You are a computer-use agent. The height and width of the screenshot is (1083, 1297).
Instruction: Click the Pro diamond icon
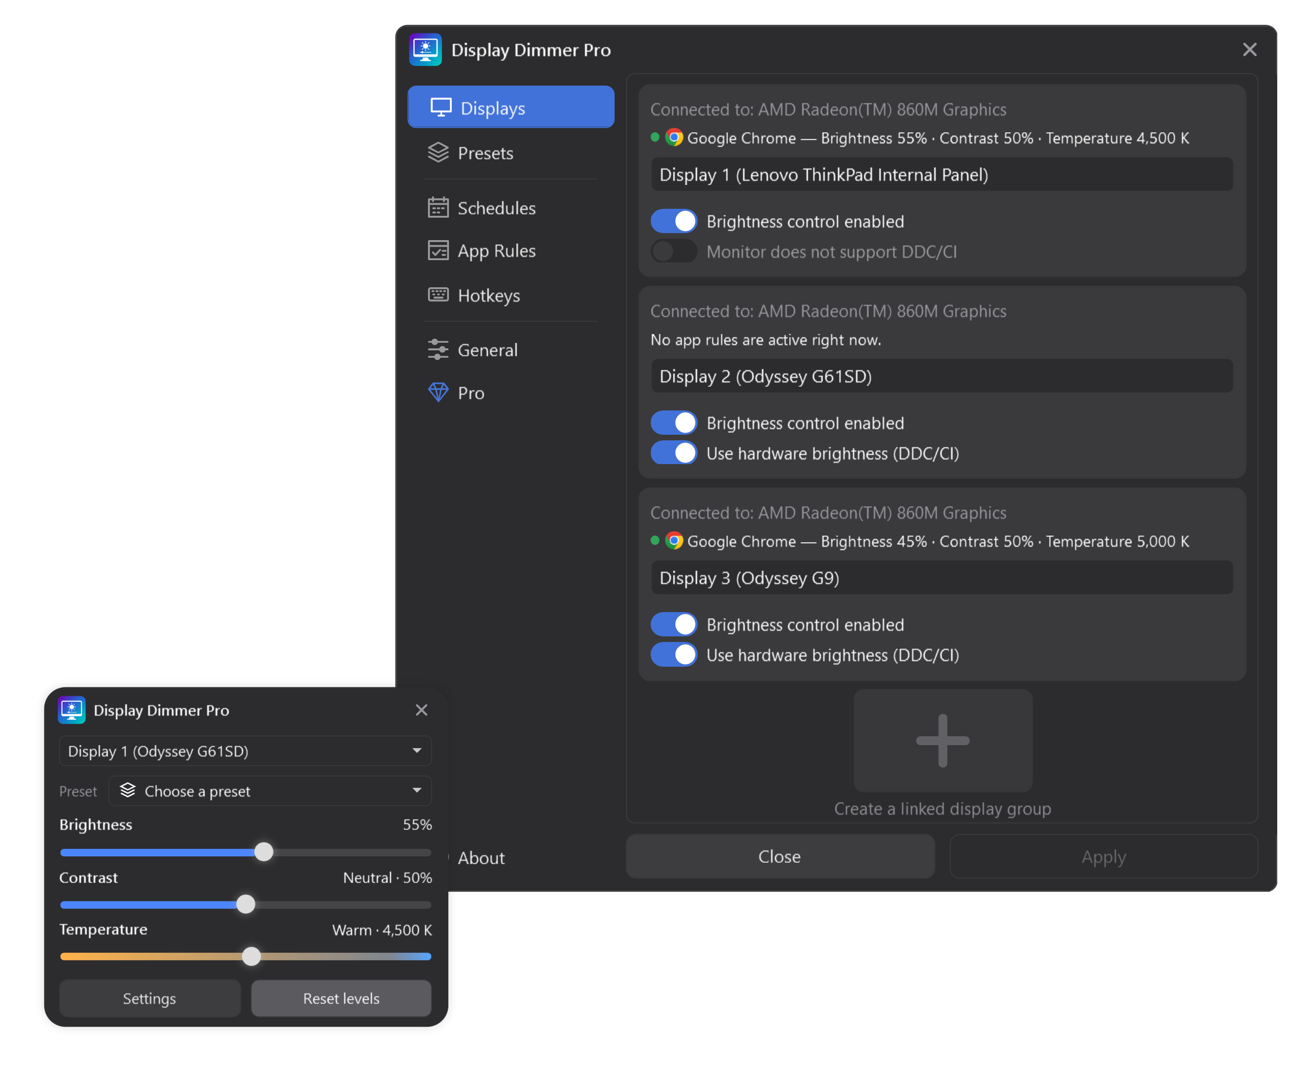coord(438,392)
